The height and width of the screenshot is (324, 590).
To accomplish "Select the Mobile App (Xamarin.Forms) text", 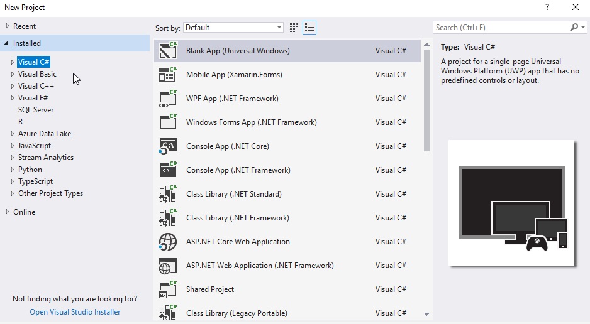I will click(234, 74).
